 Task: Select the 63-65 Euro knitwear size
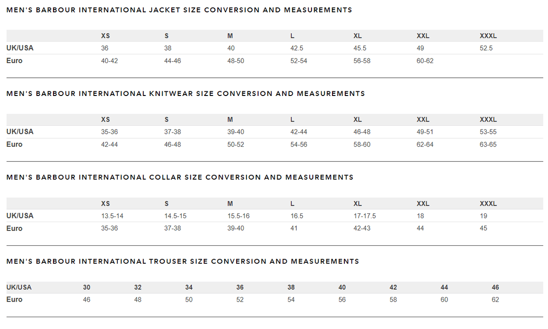(x=488, y=144)
